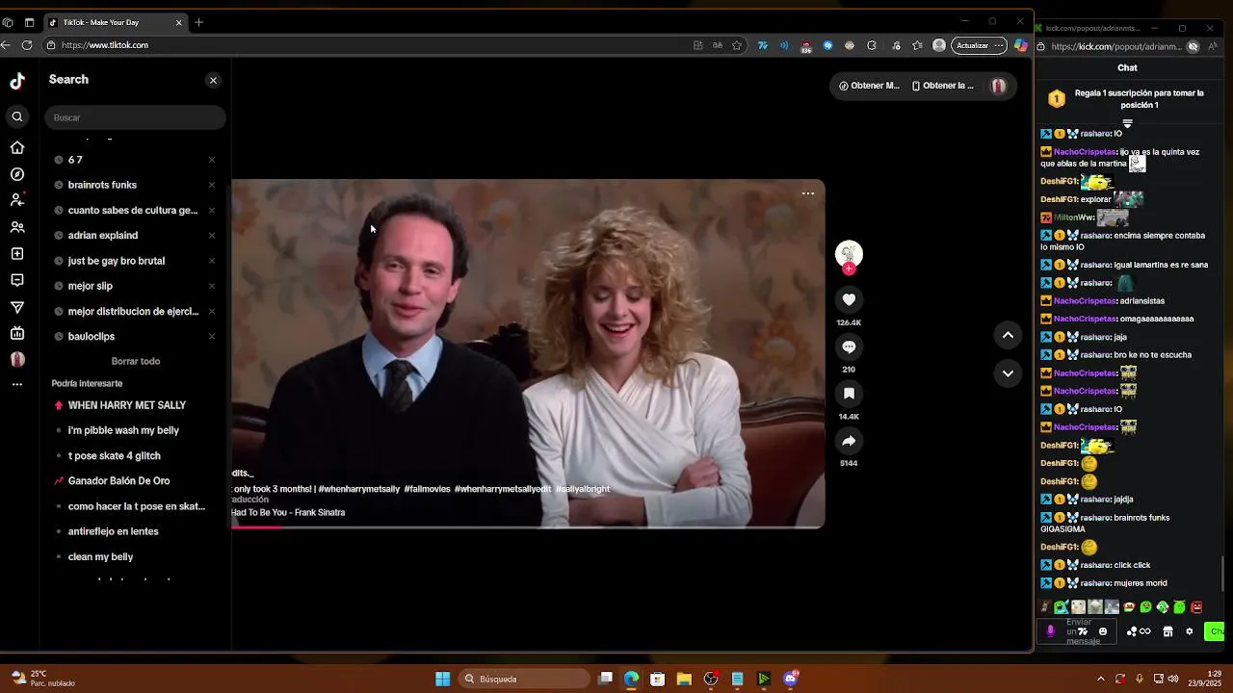Toggle the bookmark showing 14.4K saves
The height and width of the screenshot is (693, 1233).
tap(849, 394)
